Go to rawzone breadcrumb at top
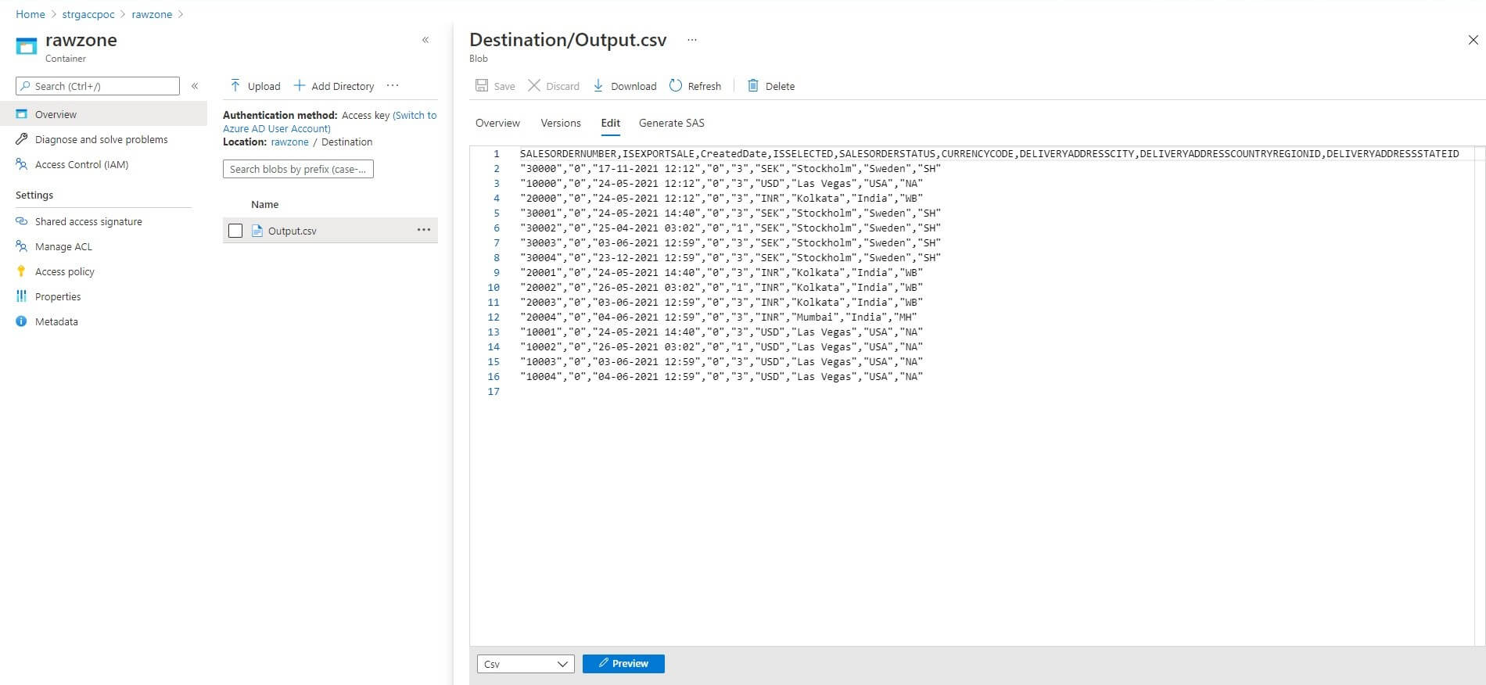Screen dimensions: 1486x685 point(152,14)
